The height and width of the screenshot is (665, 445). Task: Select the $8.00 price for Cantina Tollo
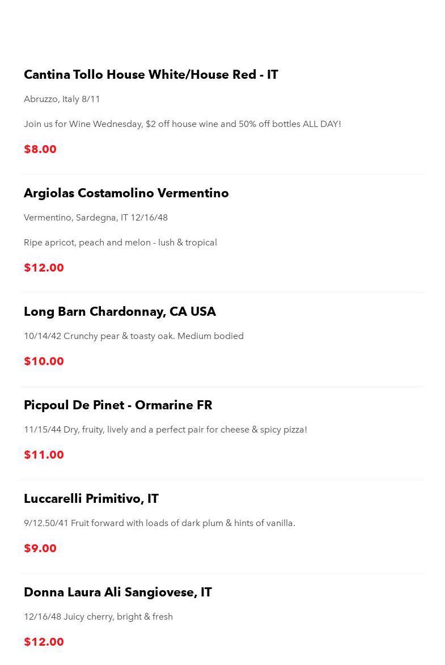(40, 149)
